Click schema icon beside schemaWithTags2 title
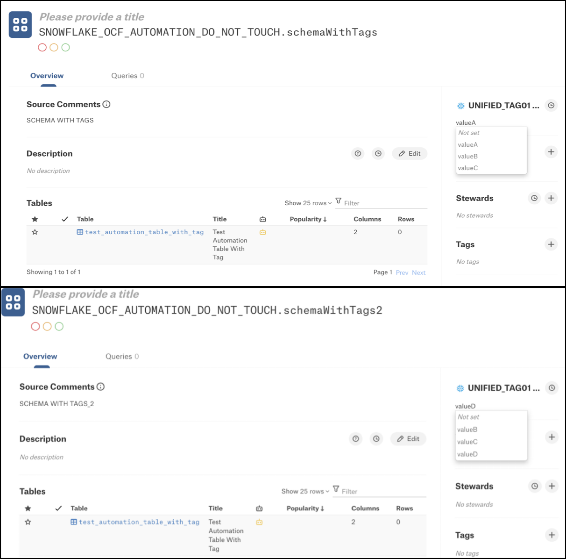Screen dimensions: 566x559 (x=13, y=302)
